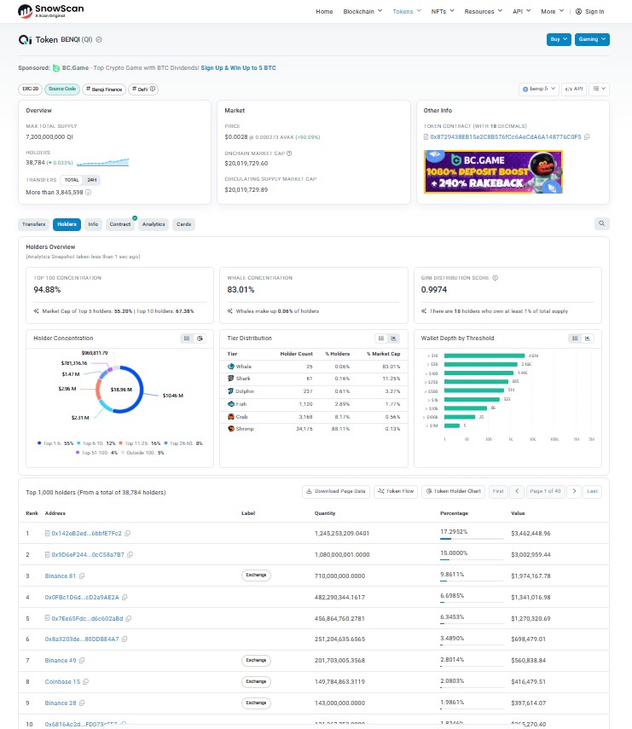Click the Shark tier icon
Image resolution: width=632 pixels, height=729 pixels.
click(x=230, y=379)
